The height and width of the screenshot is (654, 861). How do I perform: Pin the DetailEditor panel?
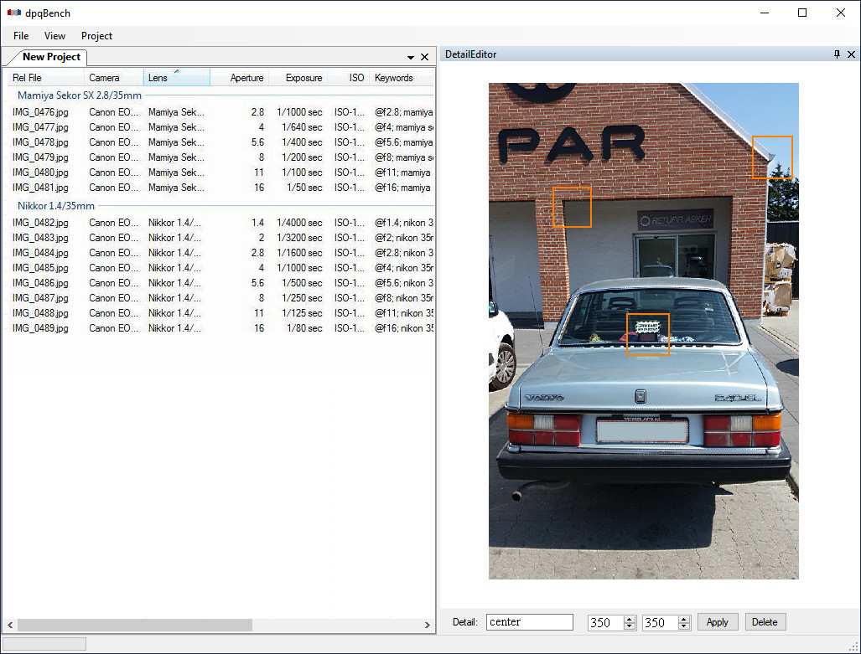click(837, 54)
